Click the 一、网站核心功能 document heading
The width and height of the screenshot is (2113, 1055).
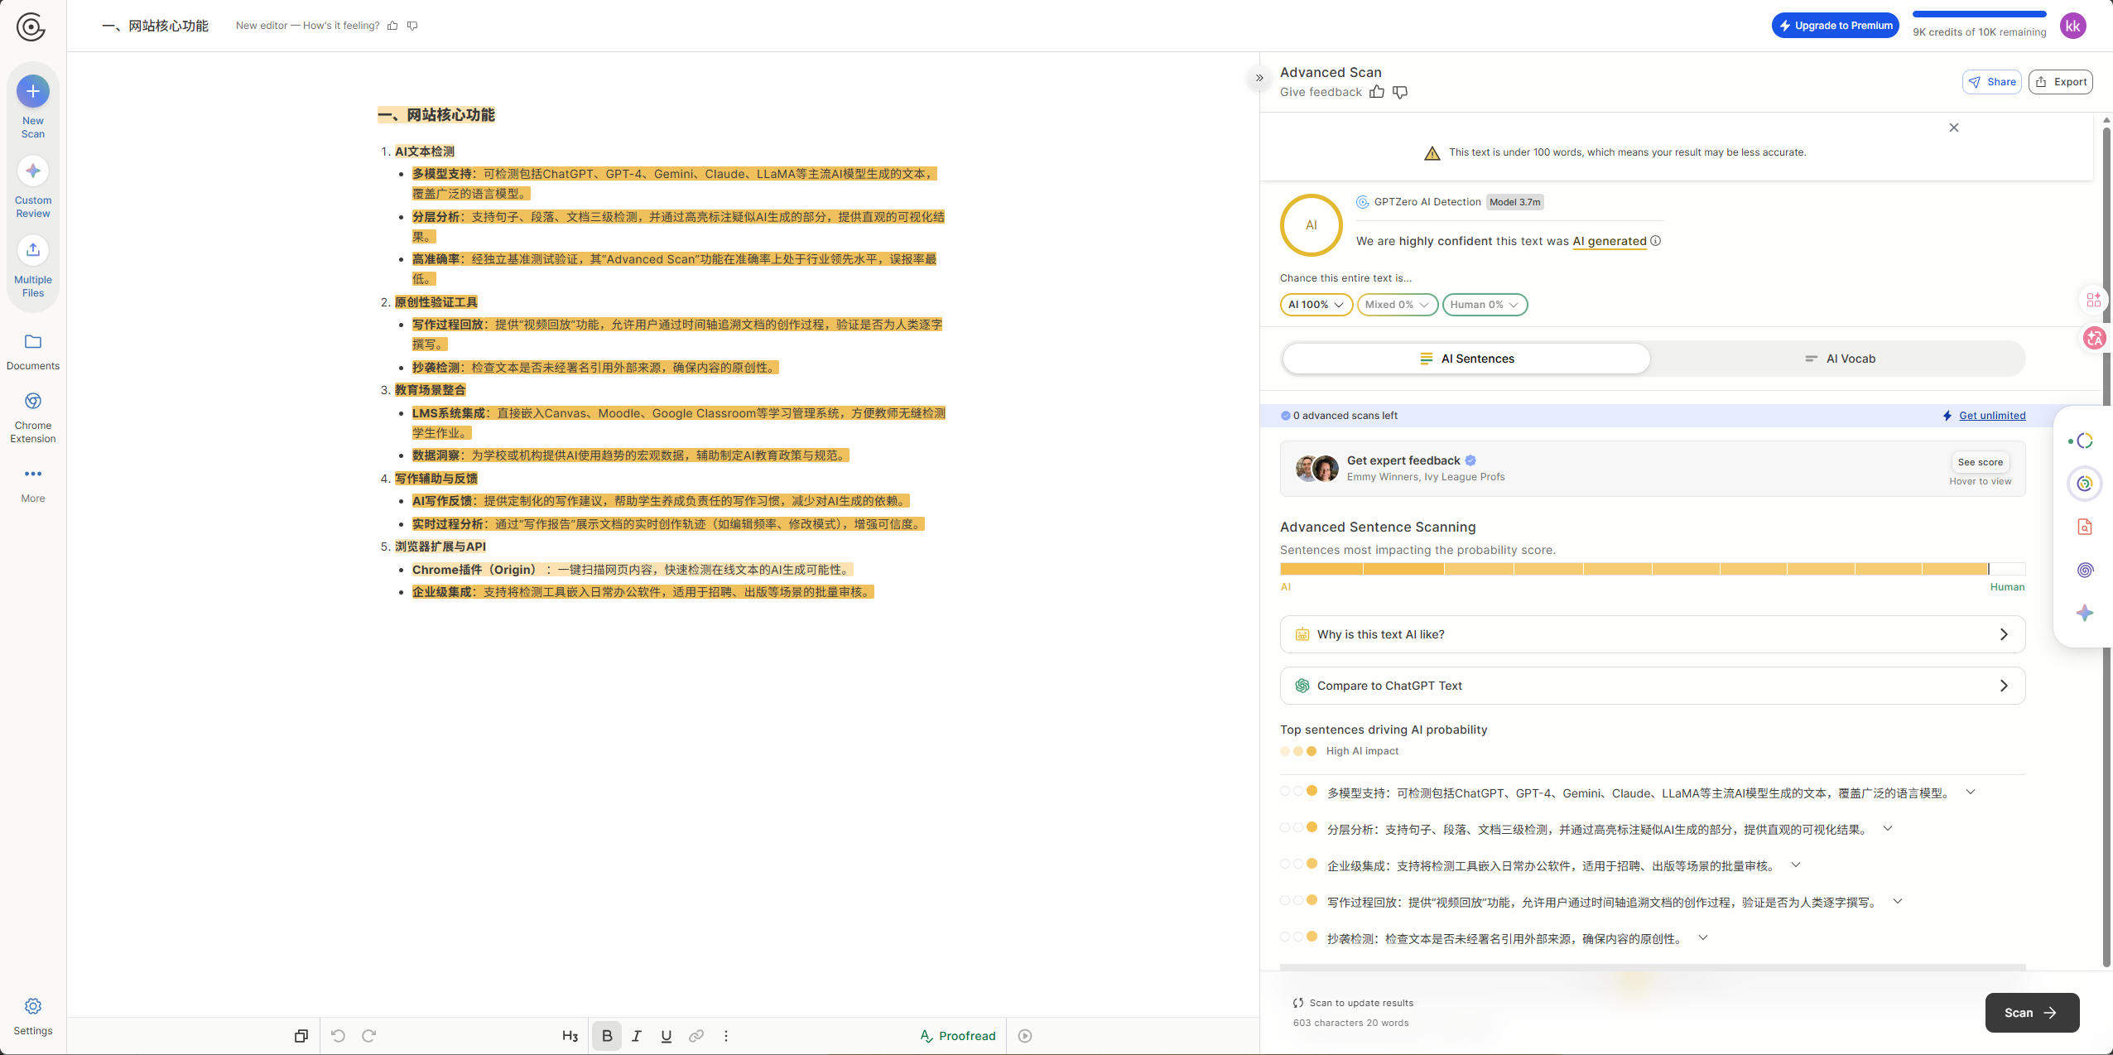click(x=436, y=115)
